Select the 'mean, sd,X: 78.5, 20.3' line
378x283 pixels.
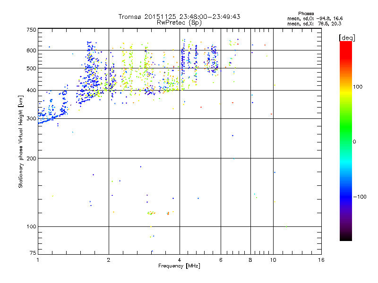pos(314,24)
